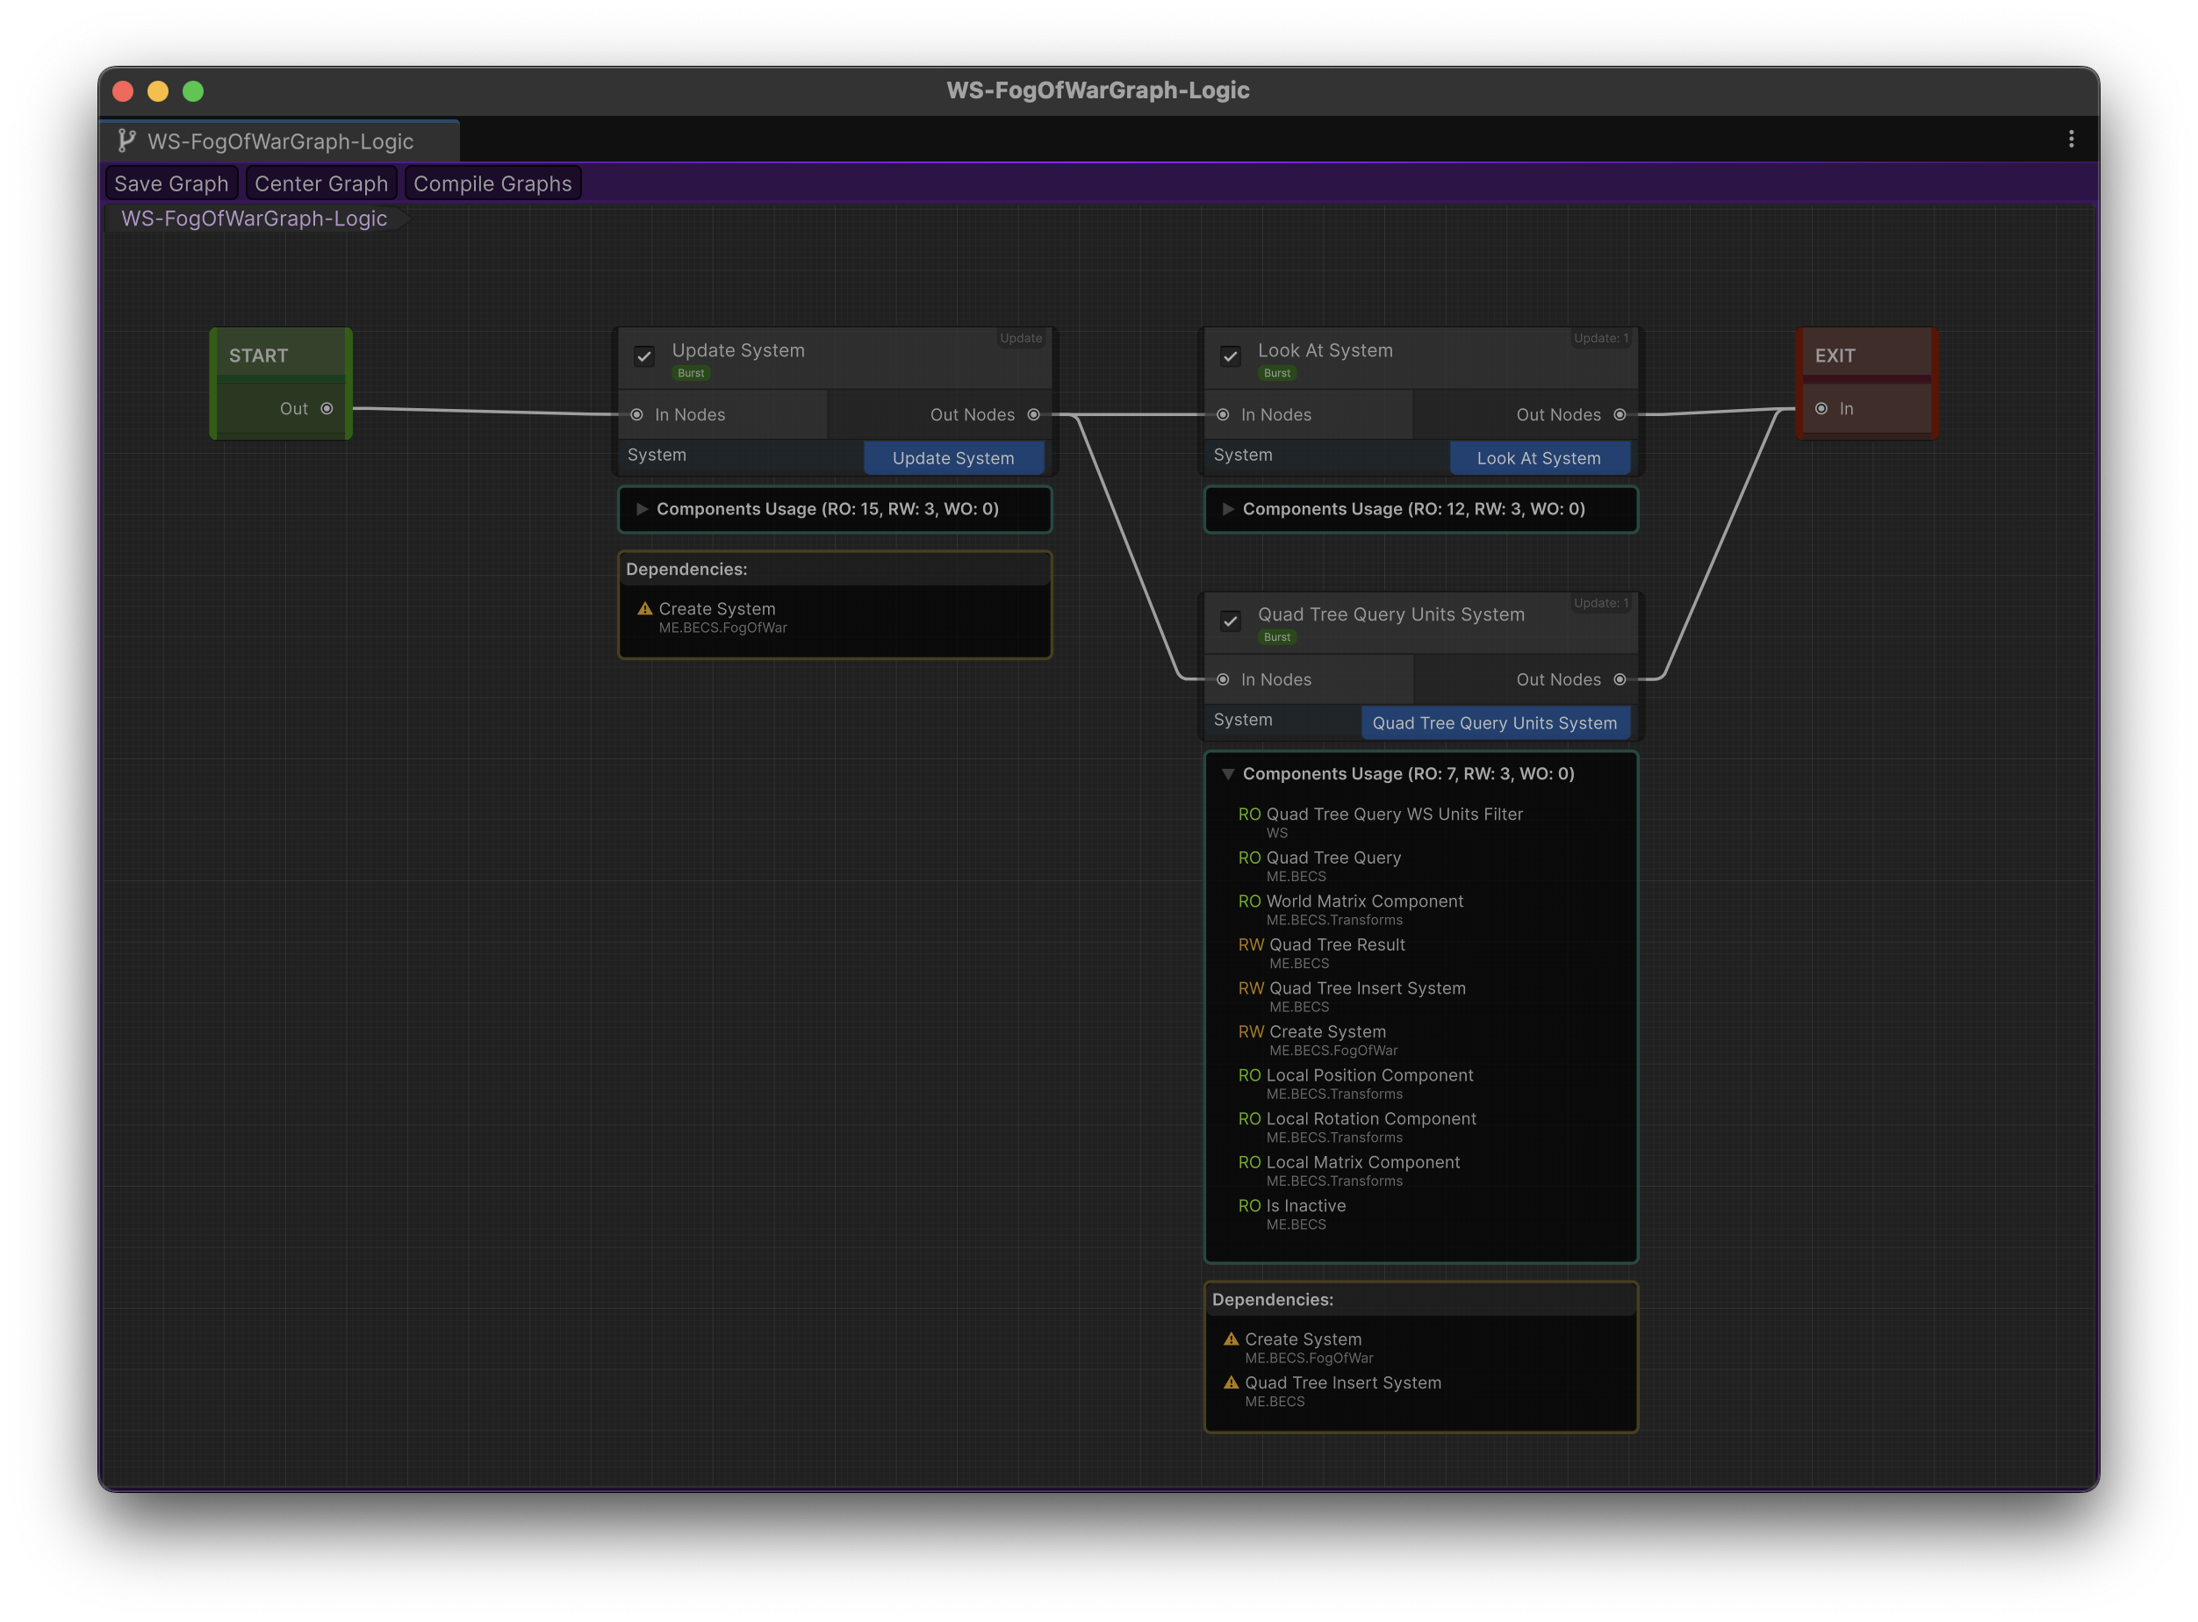
Task: Expand Look At System's Components Usage
Action: (1228, 508)
